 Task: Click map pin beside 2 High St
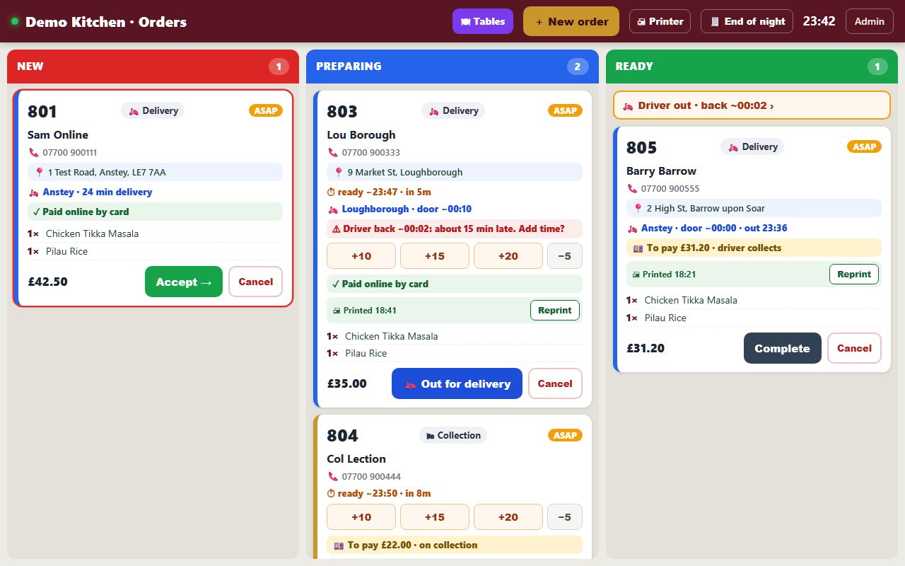(638, 208)
